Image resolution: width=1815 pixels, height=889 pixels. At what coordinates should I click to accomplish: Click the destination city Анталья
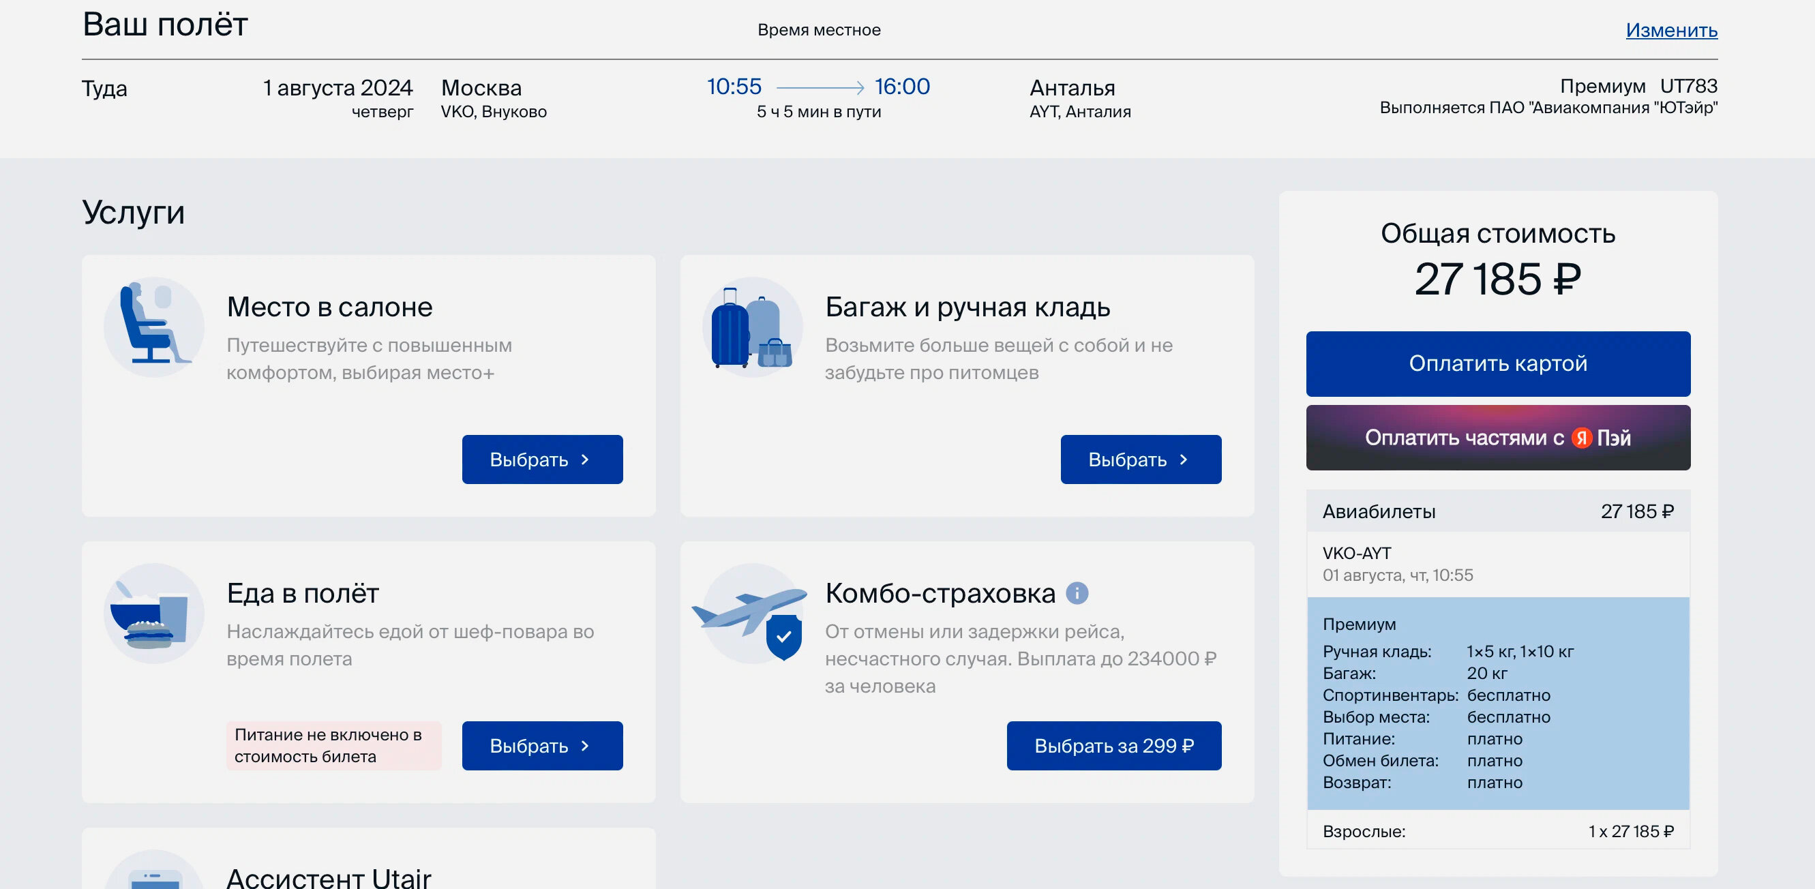(x=1072, y=88)
